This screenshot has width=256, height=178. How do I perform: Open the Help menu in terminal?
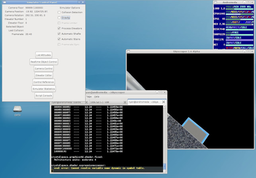[x=97, y=97]
